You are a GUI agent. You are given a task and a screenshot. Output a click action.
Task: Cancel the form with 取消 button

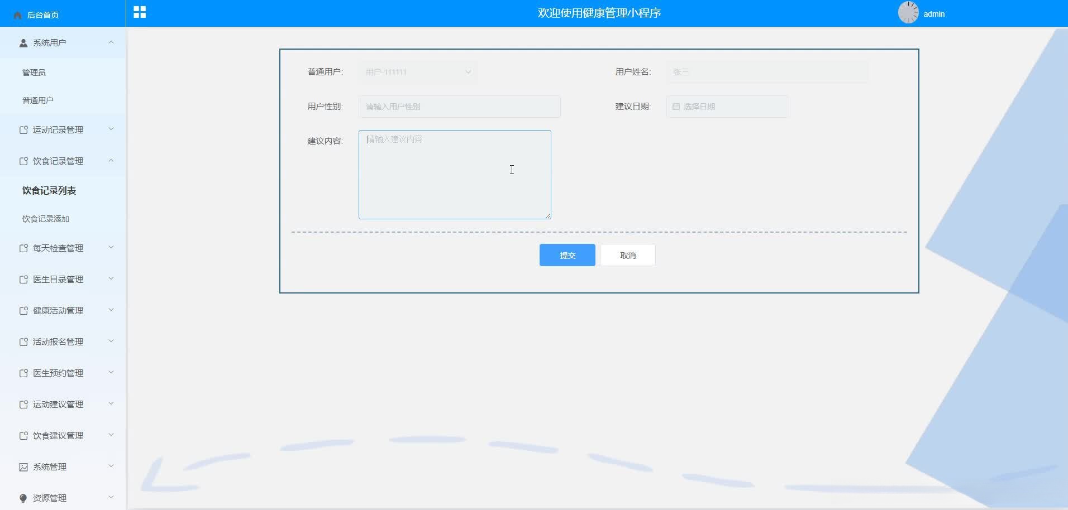tap(627, 255)
